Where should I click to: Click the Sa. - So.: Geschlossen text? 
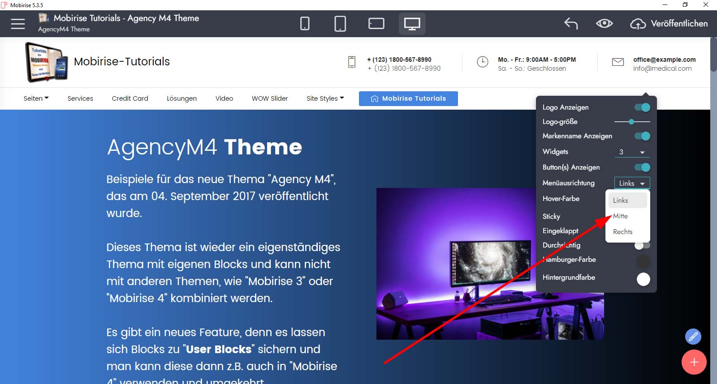532,68
